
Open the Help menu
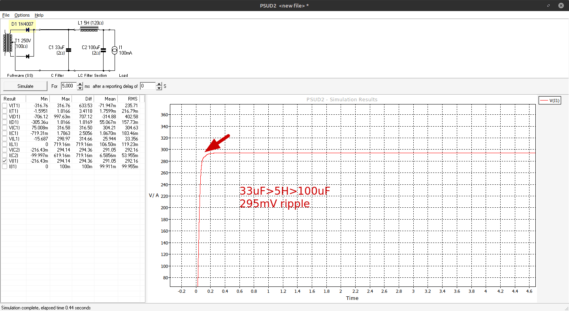[39, 15]
